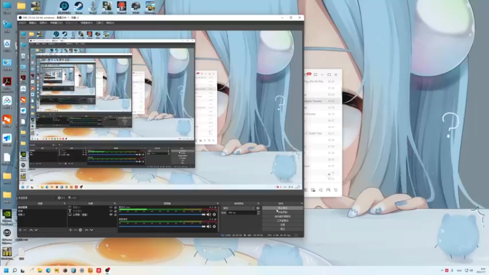Viewport: 489px width, 275px height.
Task: Click Exit button at bottom of Controls dock
Action: pyautogui.click(x=282, y=229)
